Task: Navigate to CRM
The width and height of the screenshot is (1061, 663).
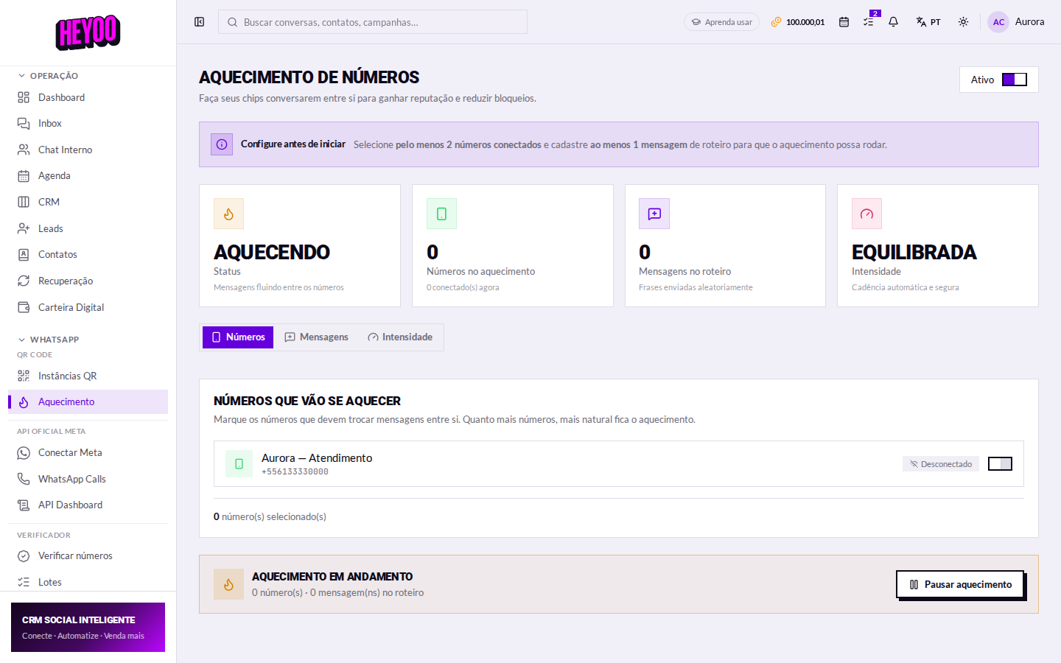Action: pos(88,202)
